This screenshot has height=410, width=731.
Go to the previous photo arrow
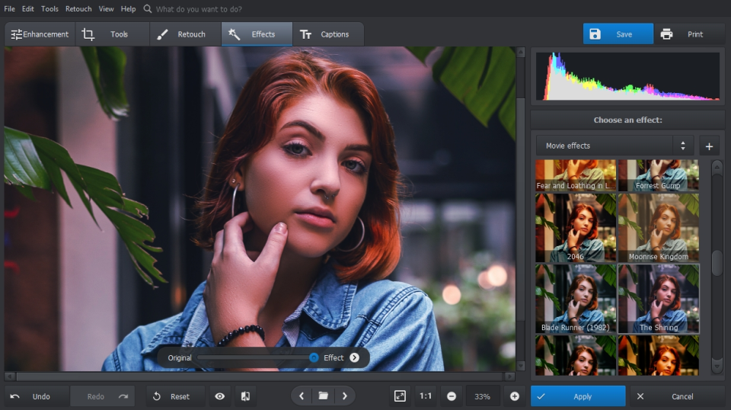302,396
